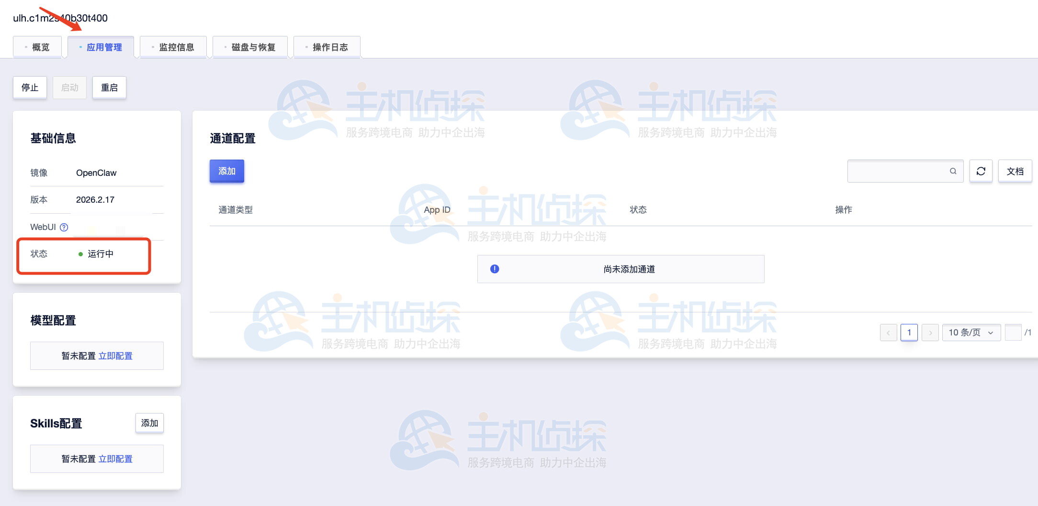This screenshot has width=1038, height=506.
Task: Click 立即配置 in Skills配置 section
Action: point(115,459)
